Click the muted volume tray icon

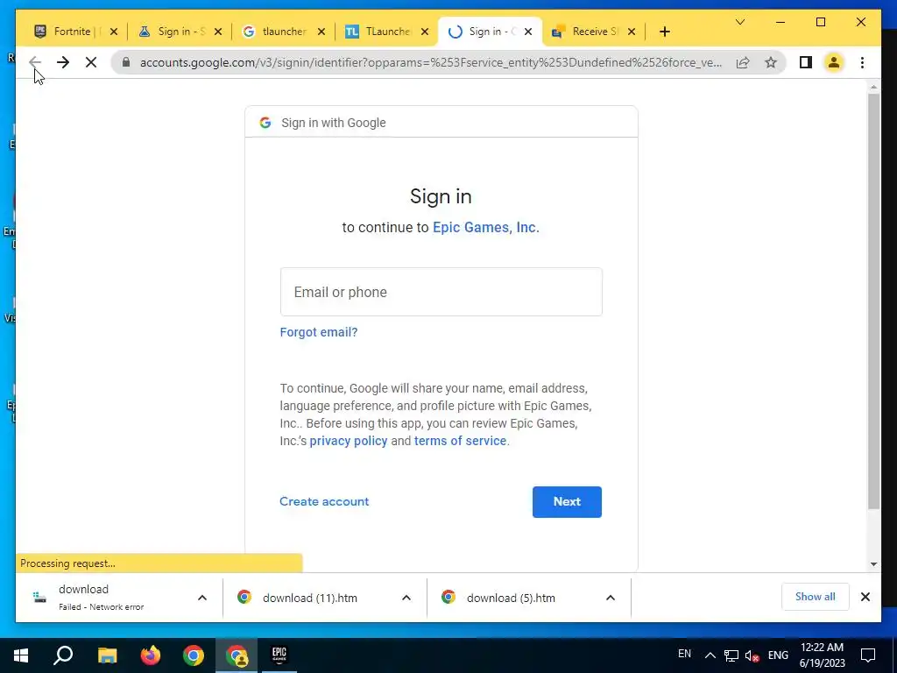(752, 655)
